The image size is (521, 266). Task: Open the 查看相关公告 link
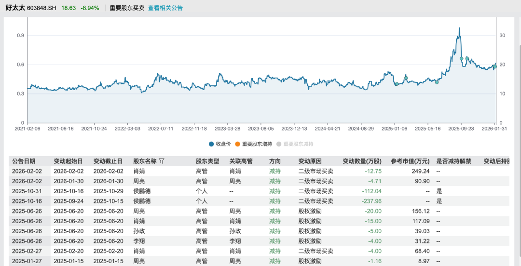pos(165,8)
